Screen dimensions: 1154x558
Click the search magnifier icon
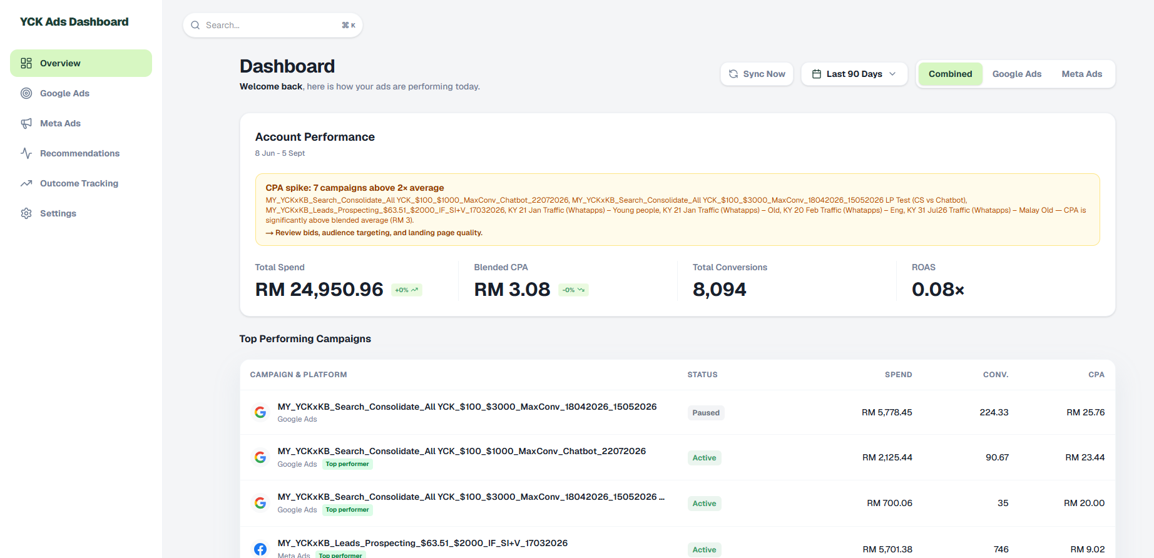(x=195, y=25)
